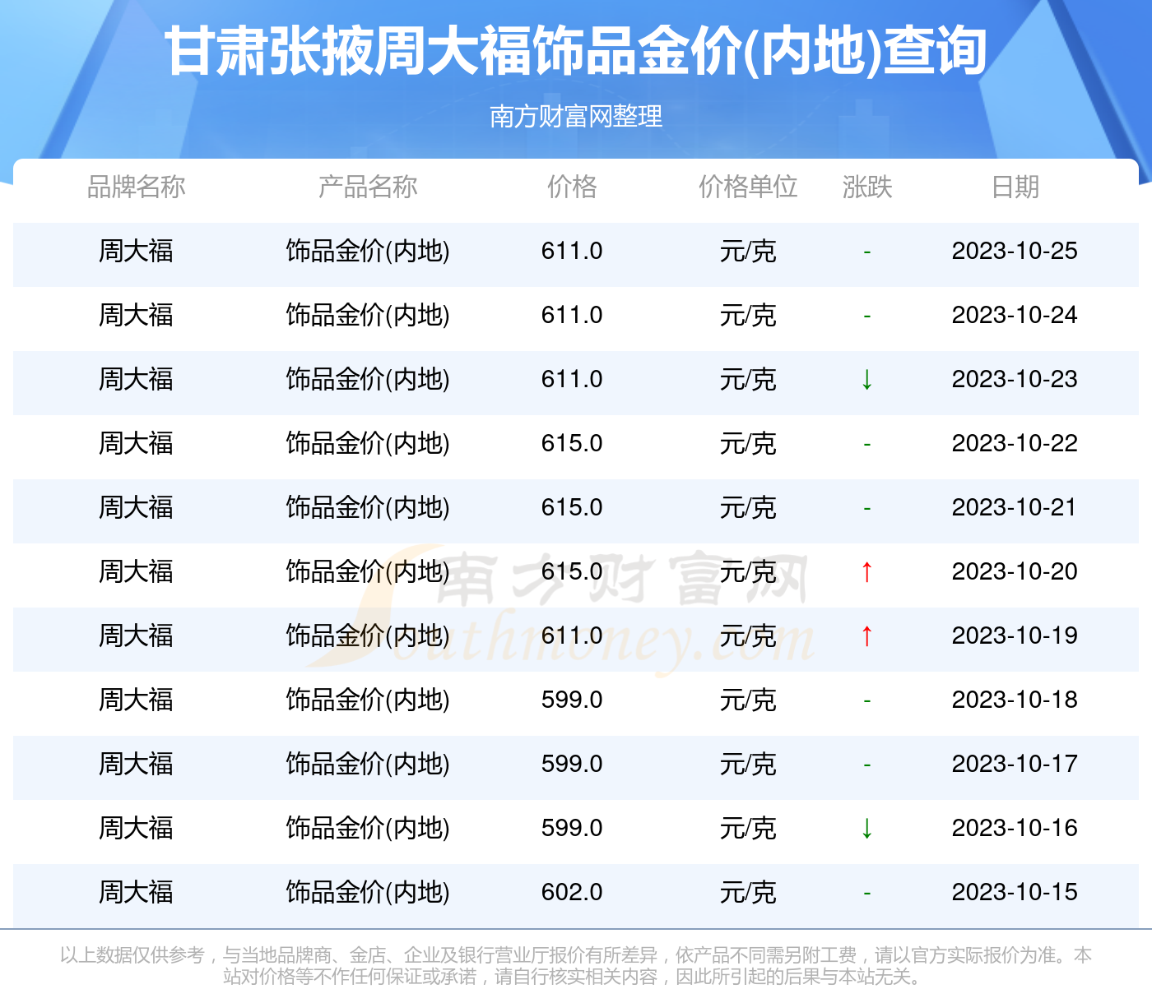Click the dash change mark in the 2023-10-22 row
This screenshot has height=989, width=1152.
tap(867, 444)
